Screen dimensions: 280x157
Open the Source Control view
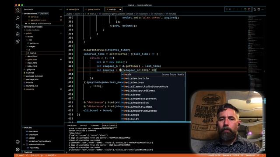click(17, 26)
